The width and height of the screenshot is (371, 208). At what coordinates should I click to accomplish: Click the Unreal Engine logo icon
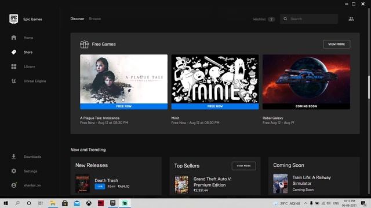pos(14,81)
